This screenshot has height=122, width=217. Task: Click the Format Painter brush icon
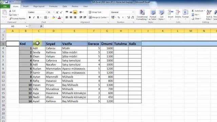pos(10,19)
